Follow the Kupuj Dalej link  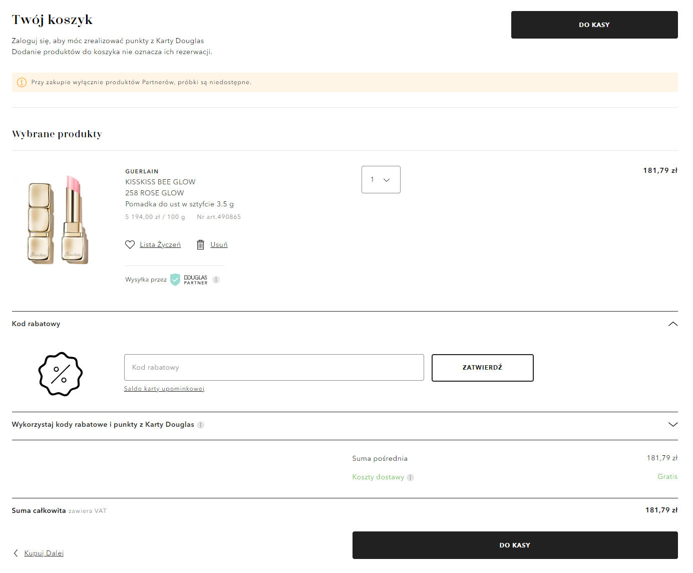click(x=44, y=553)
